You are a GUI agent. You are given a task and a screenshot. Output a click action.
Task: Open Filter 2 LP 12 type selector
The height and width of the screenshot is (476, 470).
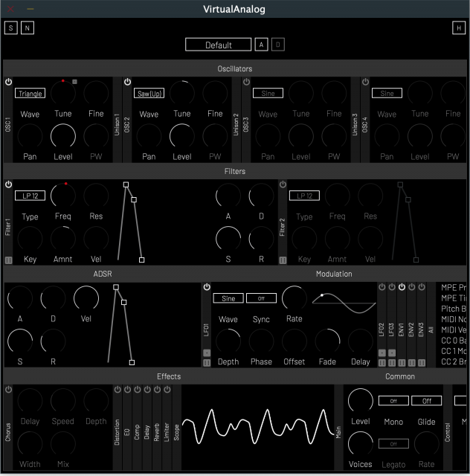coord(304,196)
